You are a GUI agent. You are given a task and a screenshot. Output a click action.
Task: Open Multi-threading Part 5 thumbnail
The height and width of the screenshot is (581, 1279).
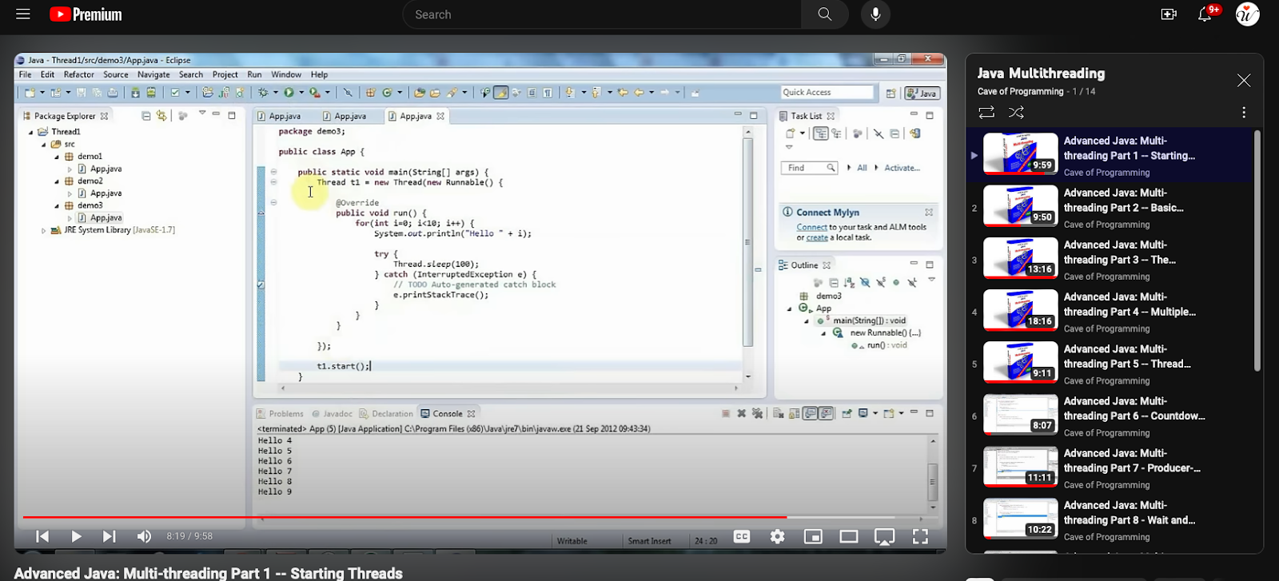1020,362
